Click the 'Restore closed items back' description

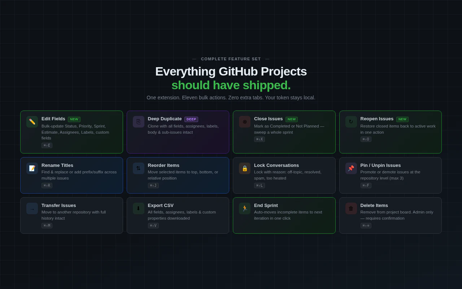398,129
